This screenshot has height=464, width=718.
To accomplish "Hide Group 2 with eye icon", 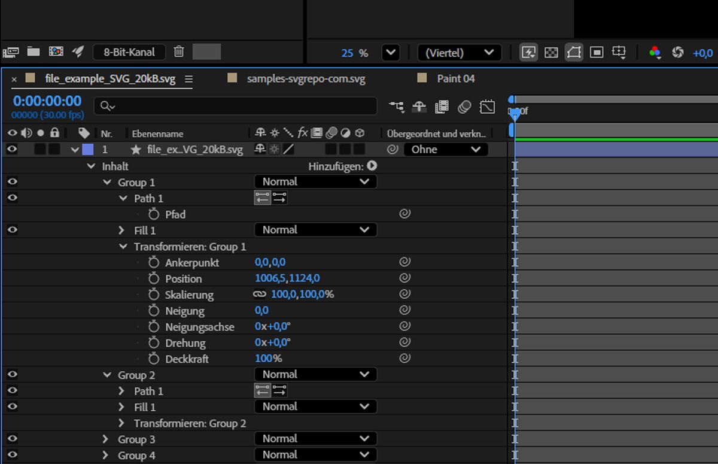I will (12, 374).
